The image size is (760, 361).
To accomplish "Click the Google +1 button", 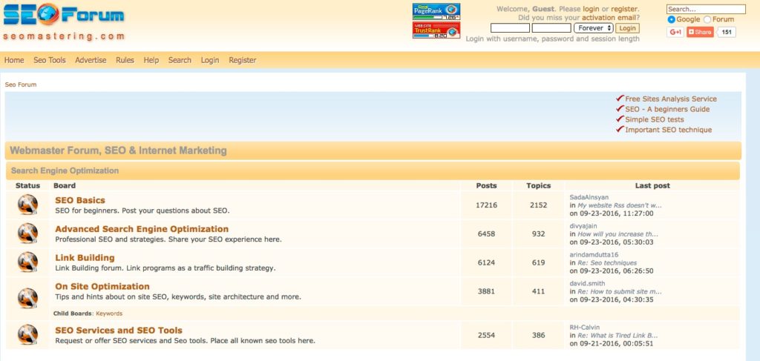I will coord(675,32).
